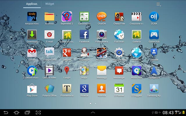Viewport: 186px width, 116px height.
Task: Tap the Home navigation button
Action: (x=17, y=113)
